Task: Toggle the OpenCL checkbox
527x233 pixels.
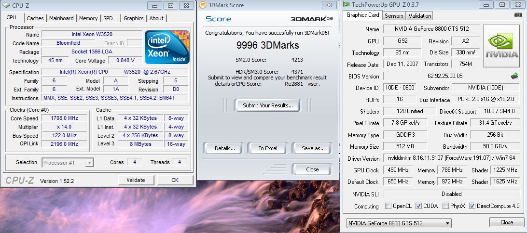Action: 388,206
